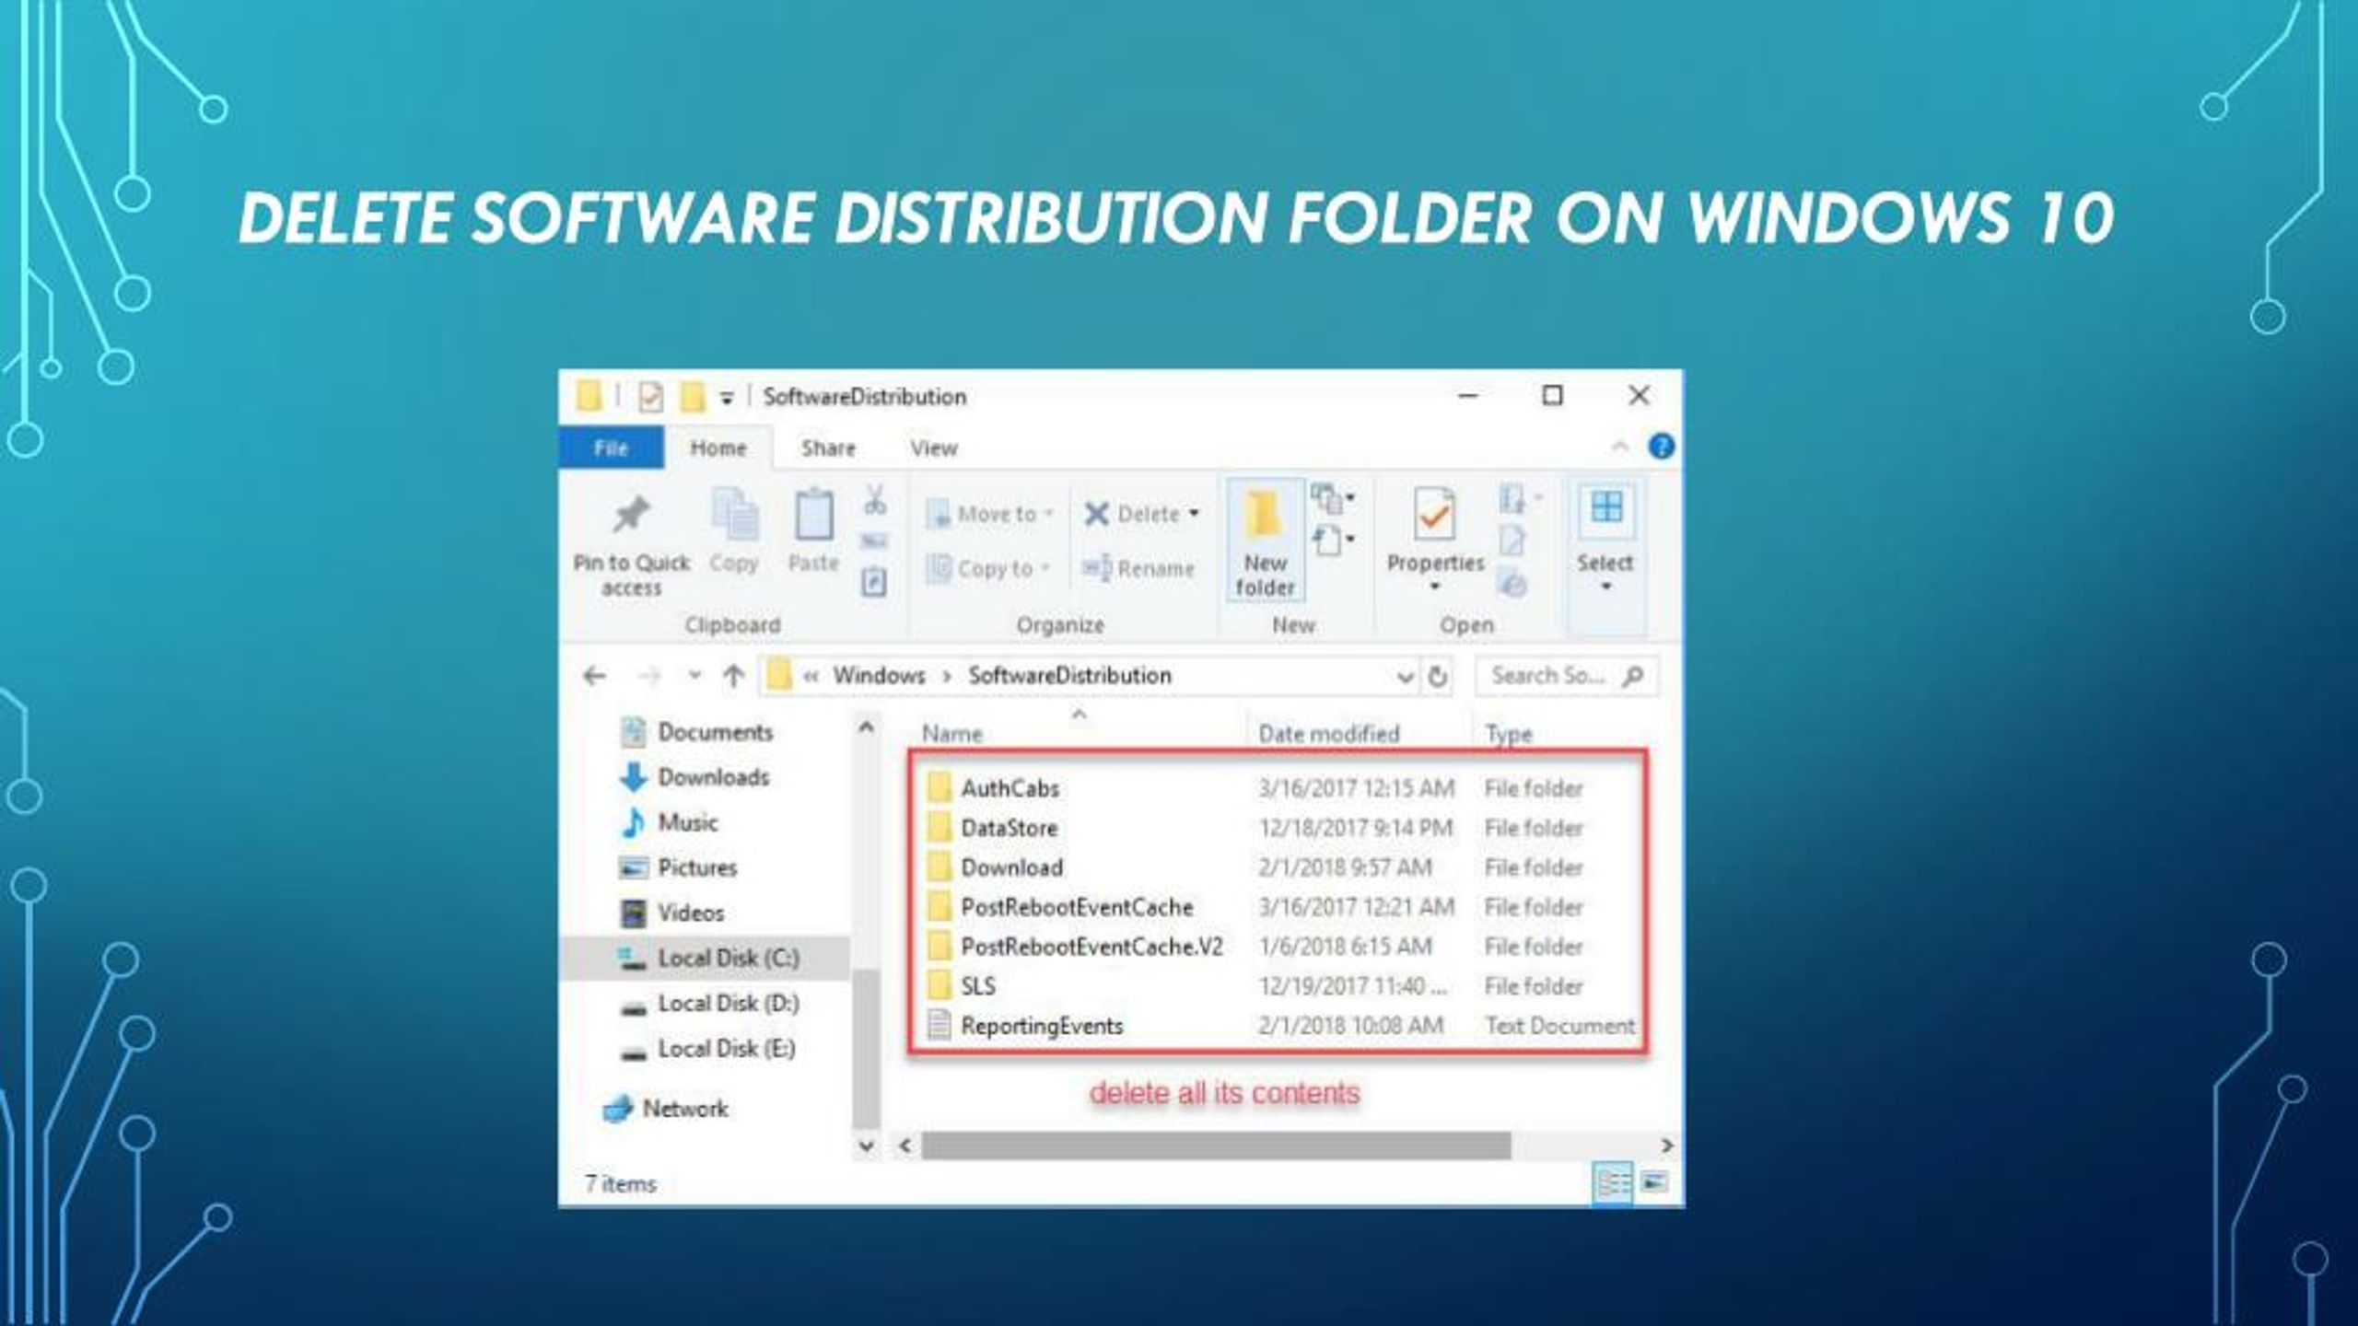The width and height of the screenshot is (2358, 1326).
Task: Click the navigation pane vertical scrollbar thumb
Action: (866, 1050)
